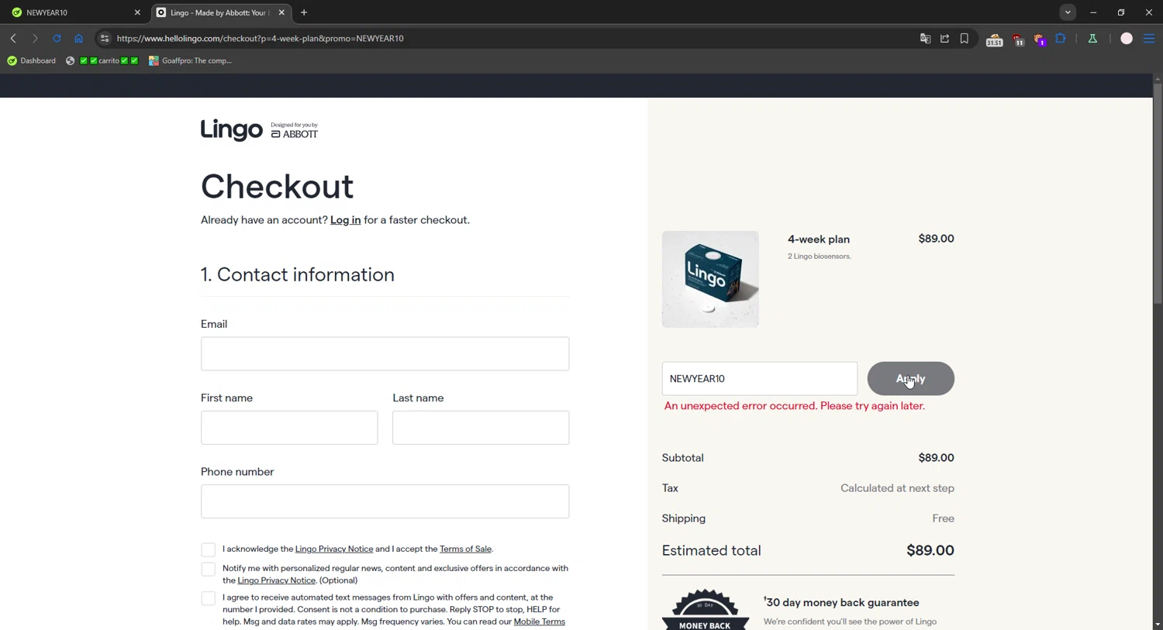Open the extension showing 31.51 badge
Image resolution: width=1163 pixels, height=630 pixels.
coord(994,40)
